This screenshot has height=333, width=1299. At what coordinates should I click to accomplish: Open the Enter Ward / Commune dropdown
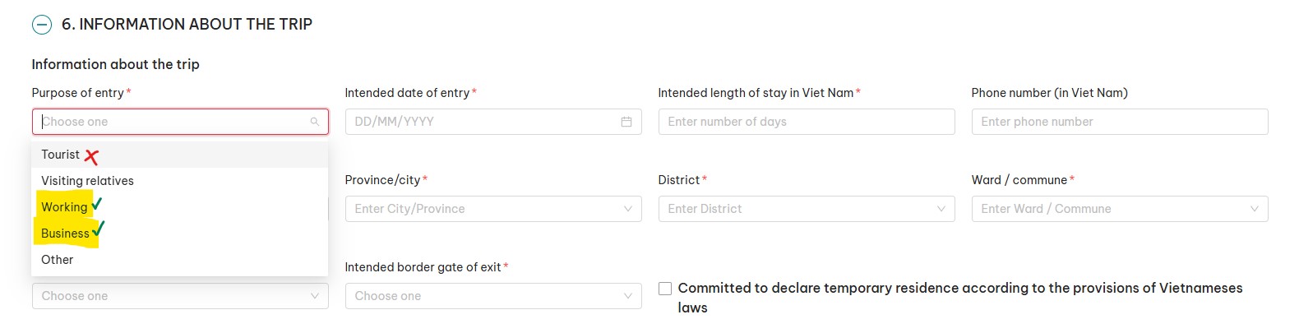point(1110,209)
